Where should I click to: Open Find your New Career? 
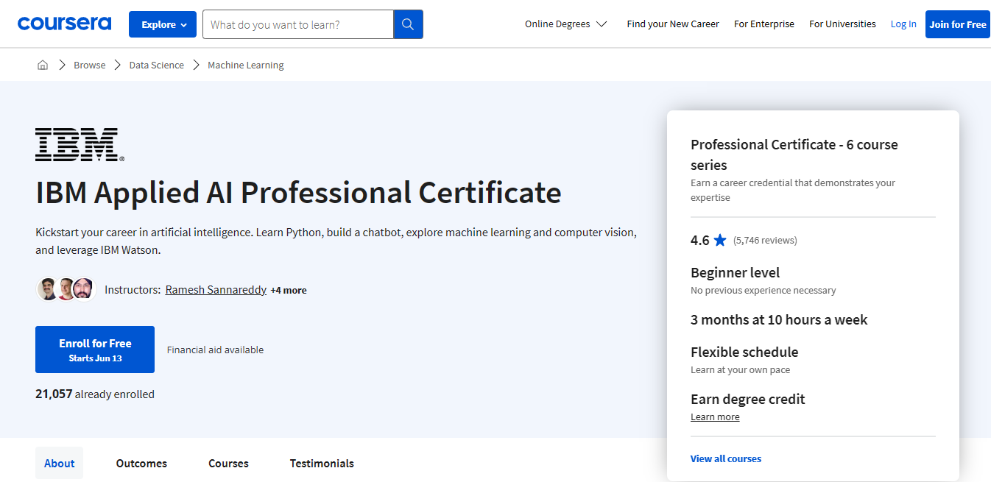[x=673, y=24]
